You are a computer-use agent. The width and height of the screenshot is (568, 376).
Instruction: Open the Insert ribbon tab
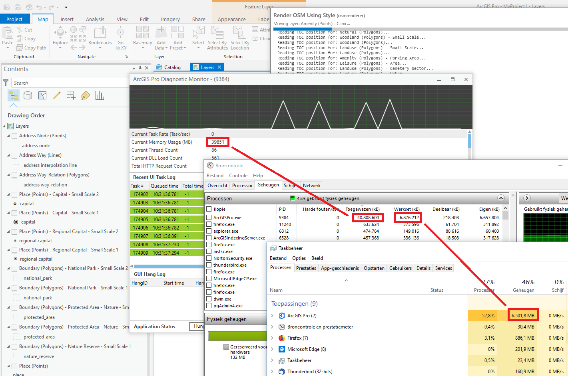pos(67,19)
